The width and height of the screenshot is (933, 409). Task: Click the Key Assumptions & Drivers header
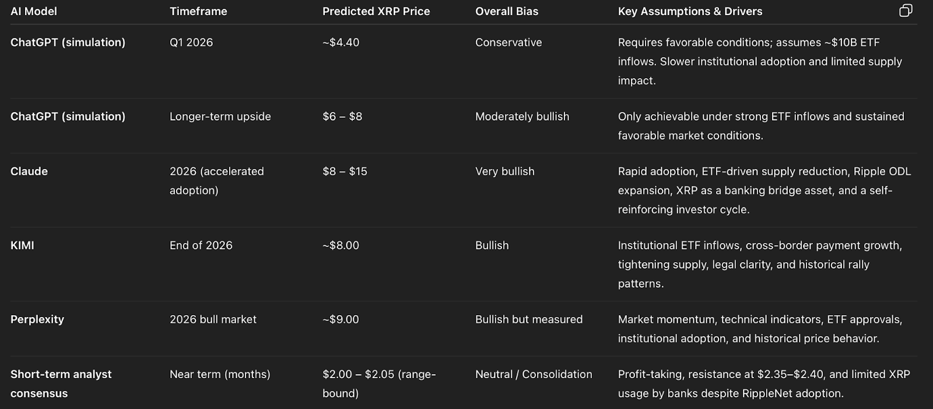(x=690, y=11)
